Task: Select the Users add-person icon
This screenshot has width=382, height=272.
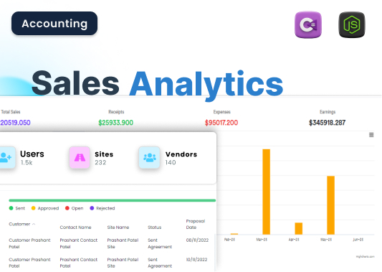Action: tap(6, 157)
